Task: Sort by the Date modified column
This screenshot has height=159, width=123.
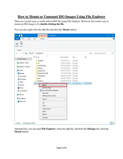Action: point(64,57)
